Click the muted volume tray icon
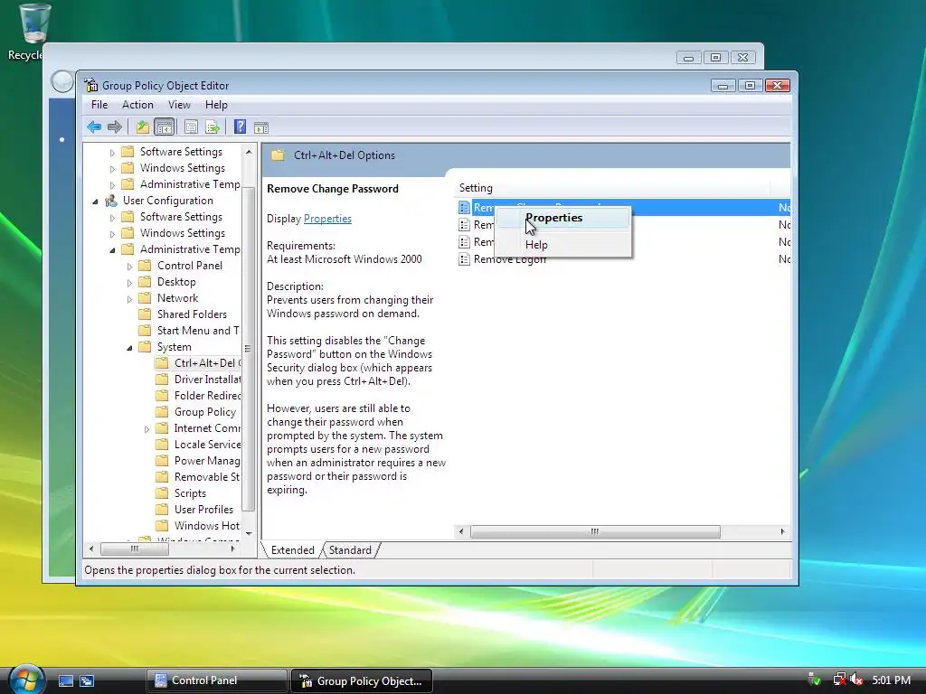 (x=856, y=680)
